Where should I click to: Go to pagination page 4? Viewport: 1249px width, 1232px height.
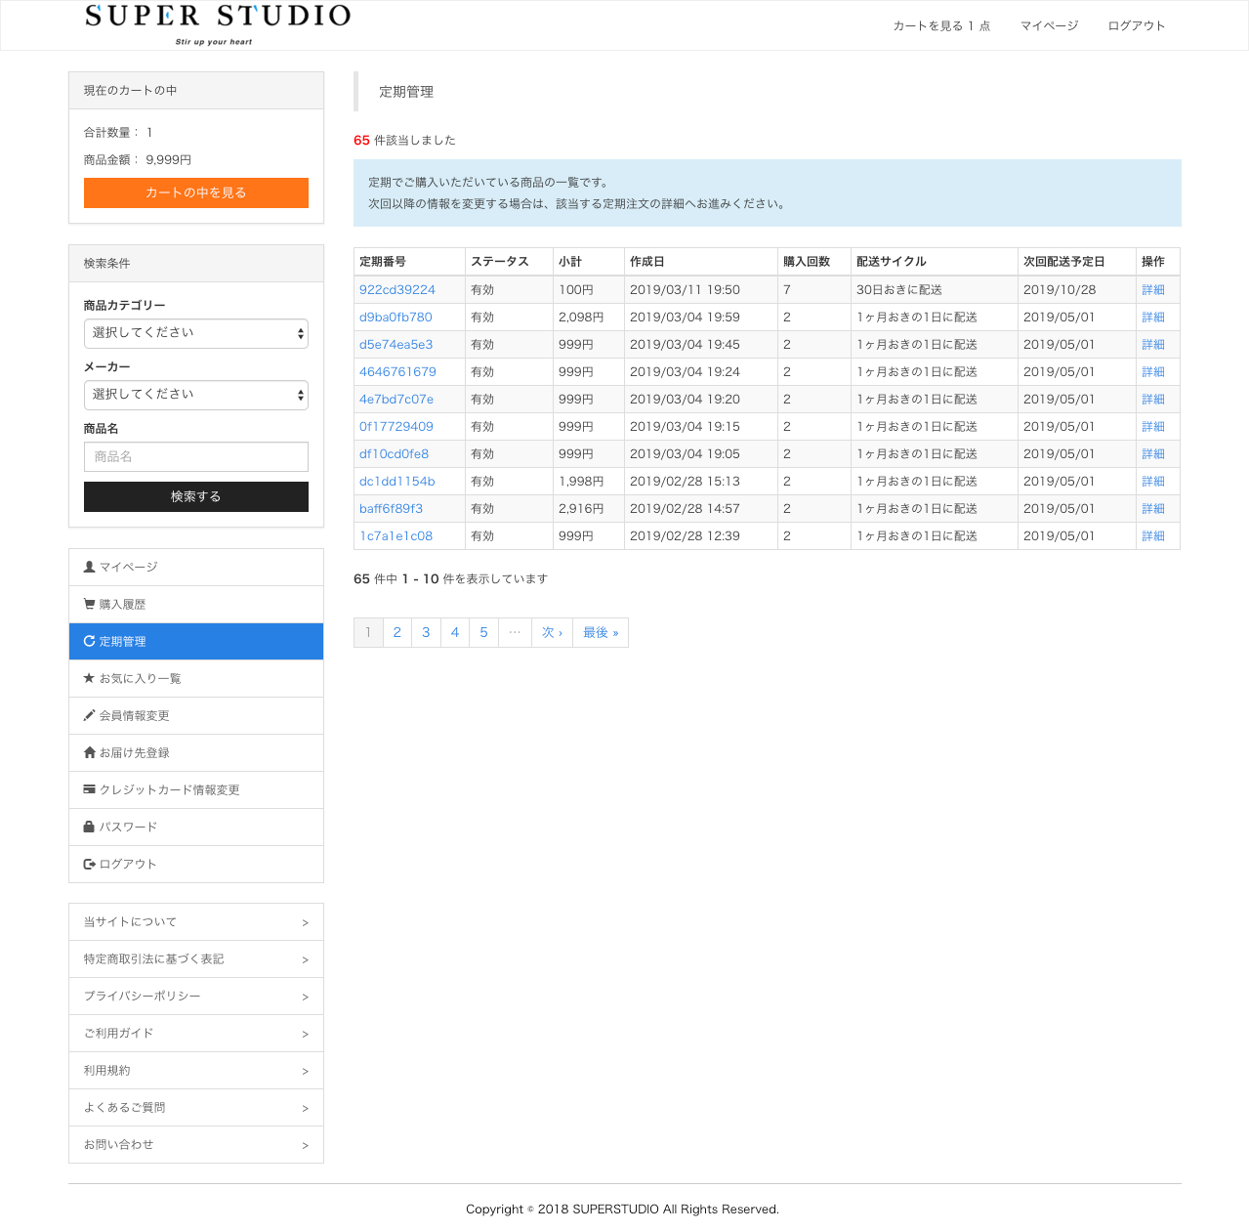[455, 632]
